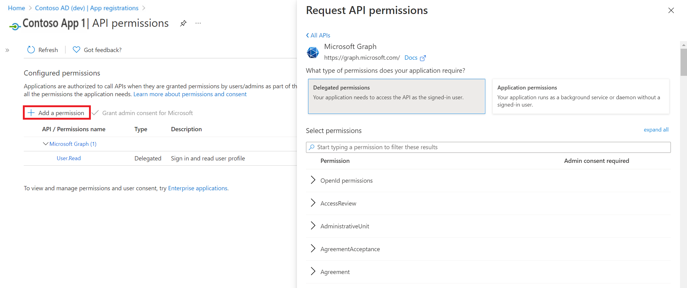The width and height of the screenshot is (687, 288).
Task: Open the ellipsis more options menu
Action: [x=198, y=23]
